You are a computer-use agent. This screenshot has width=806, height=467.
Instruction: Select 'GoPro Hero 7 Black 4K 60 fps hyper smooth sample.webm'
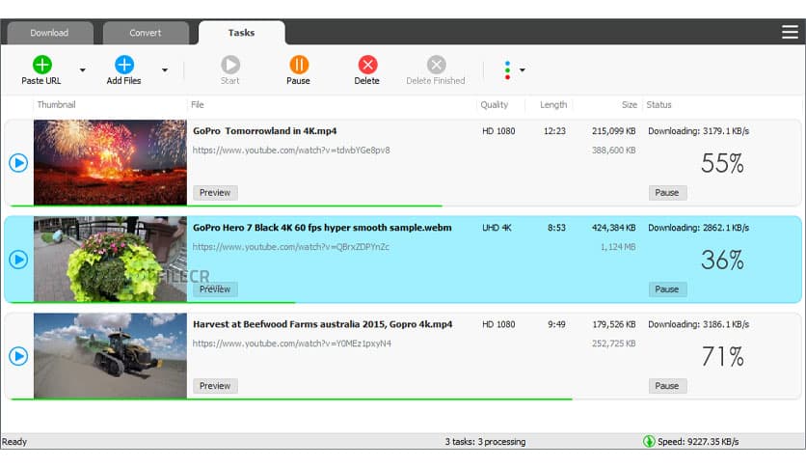pos(322,228)
